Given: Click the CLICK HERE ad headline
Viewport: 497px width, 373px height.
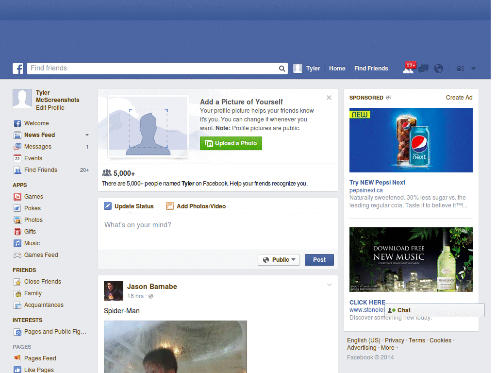Looking at the screenshot, I should pyautogui.click(x=367, y=302).
